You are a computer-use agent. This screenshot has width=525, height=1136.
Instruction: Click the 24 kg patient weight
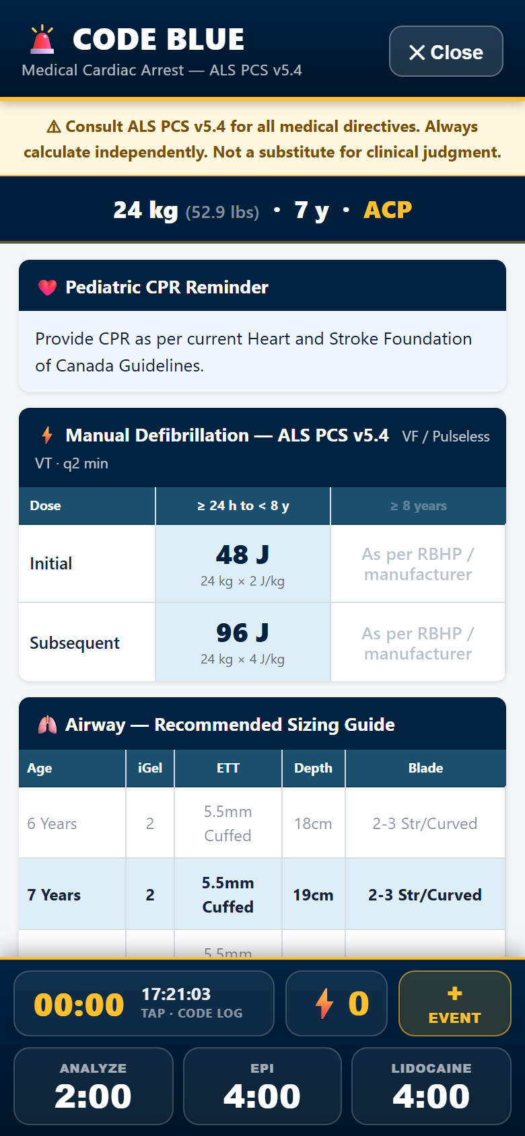click(x=145, y=210)
